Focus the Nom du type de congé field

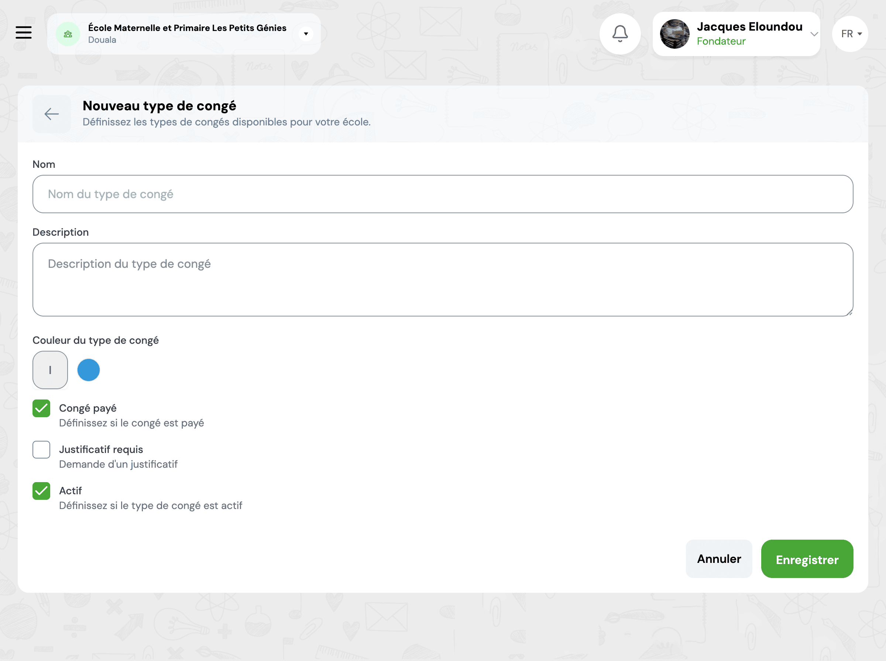(442, 194)
